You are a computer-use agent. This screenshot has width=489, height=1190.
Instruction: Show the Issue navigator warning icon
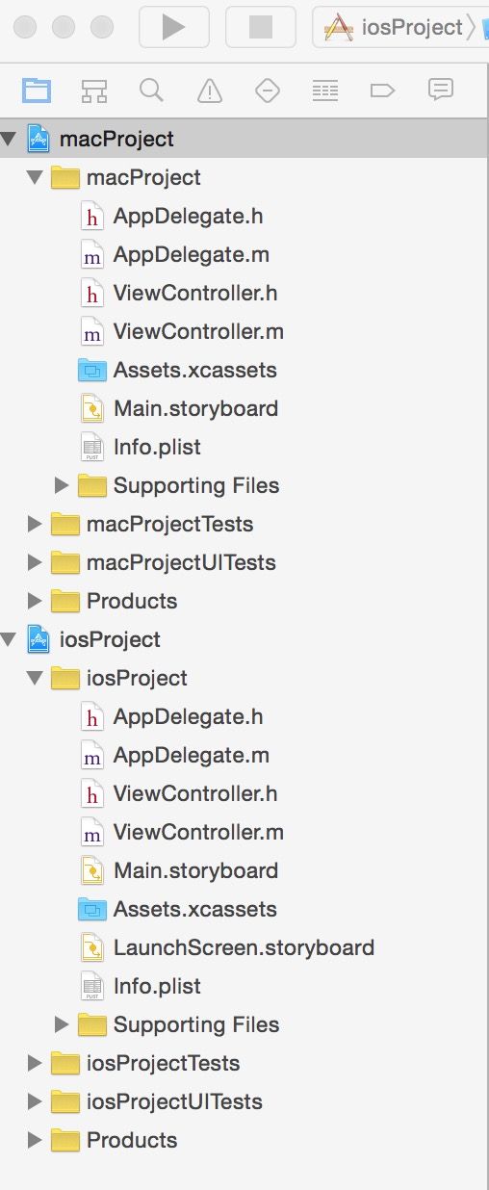(209, 91)
